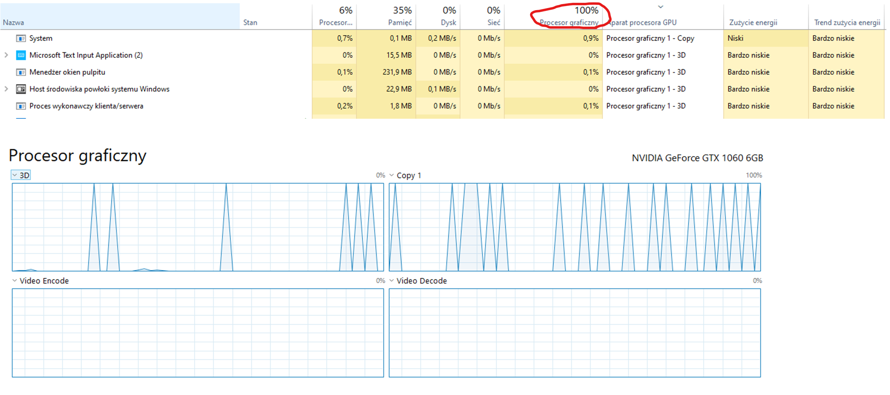The height and width of the screenshot is (395, 890).
Task: Sort by the Nazwa column header
Action: pyautogui.click(x=120, y=16)
